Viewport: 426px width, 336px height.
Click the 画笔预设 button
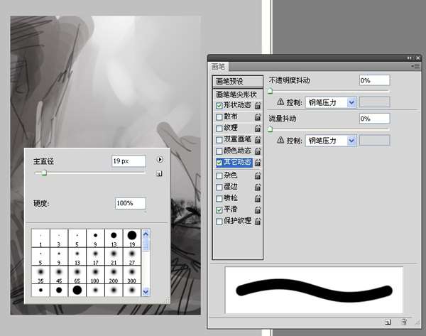[x=234, y=81]
